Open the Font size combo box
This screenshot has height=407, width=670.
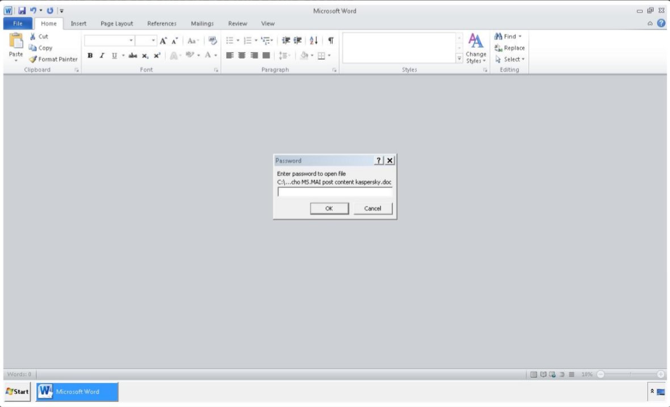tap(146, 40)
